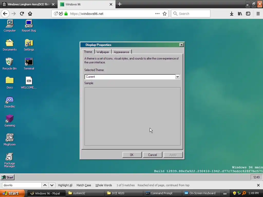Open the browser Downloads arrow
The image size is (263, 197).
[232, 14]
